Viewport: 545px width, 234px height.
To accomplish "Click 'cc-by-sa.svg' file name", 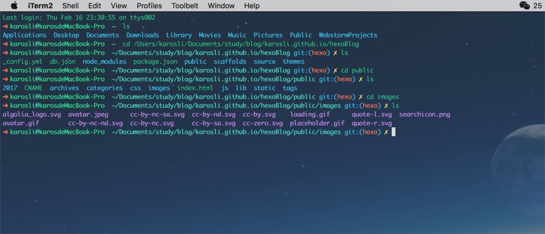I will coord(214,123).
